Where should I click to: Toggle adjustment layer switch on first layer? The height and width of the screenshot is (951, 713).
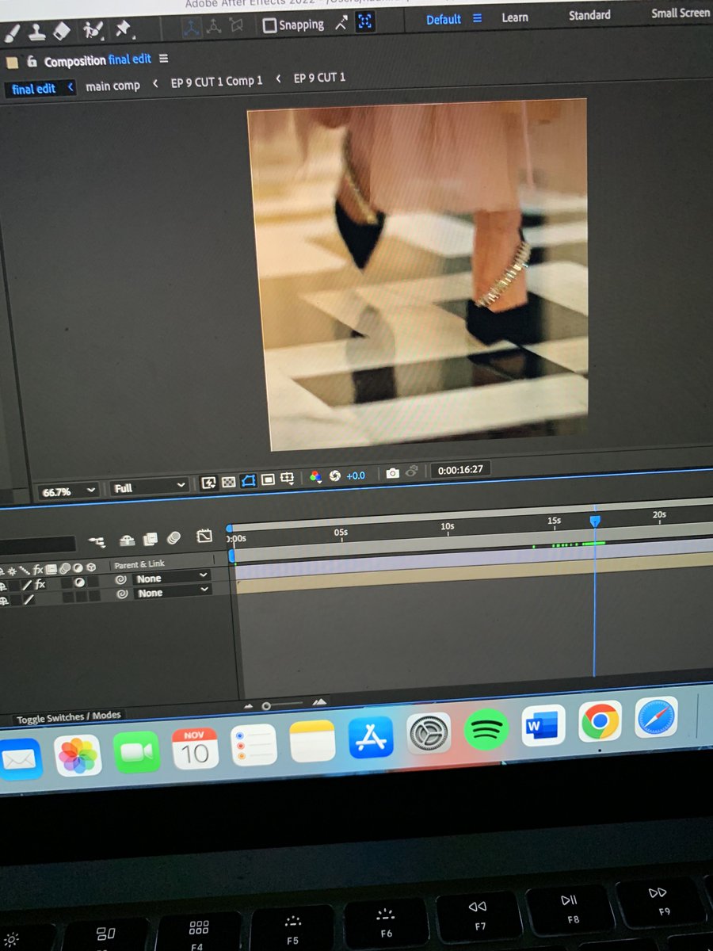tap(79, 582)
